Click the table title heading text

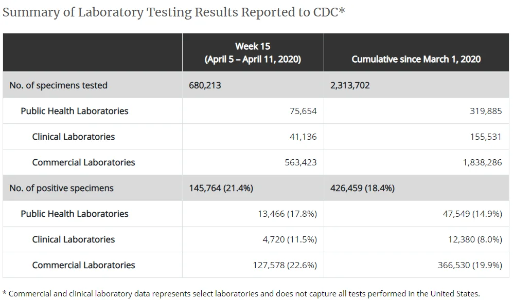pyautogui.click(x=174, y=13)
